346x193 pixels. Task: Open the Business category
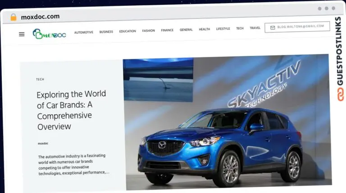pyautogui.click(x=106, y=31)
